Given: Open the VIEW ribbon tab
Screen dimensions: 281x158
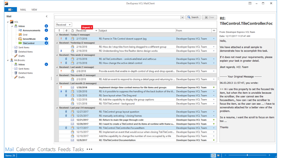Looking at the screenshot, I should [34, 10].
